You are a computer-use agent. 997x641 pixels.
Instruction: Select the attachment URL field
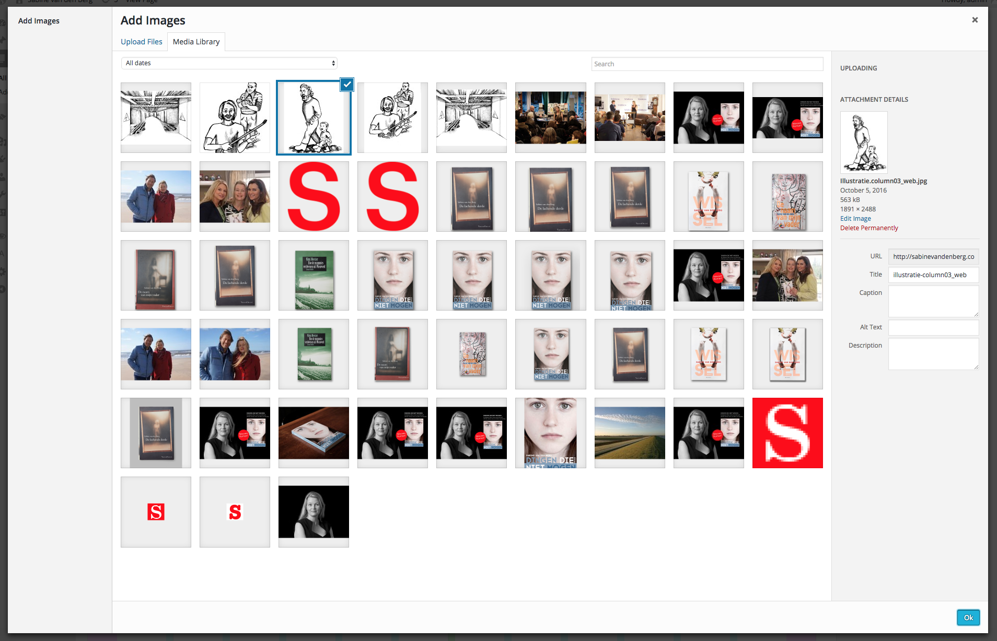click(933, 256)
